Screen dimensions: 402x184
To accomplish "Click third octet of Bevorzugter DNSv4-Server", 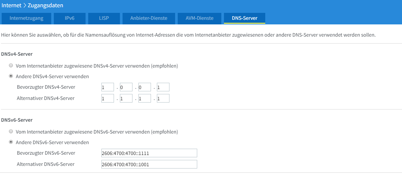I will [144, 87].
